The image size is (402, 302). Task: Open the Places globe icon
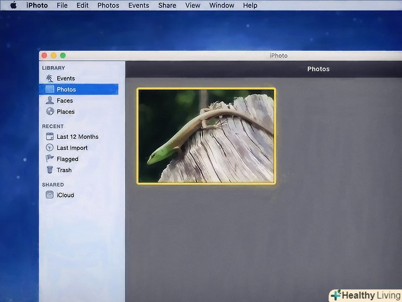[x=50, y=112]
